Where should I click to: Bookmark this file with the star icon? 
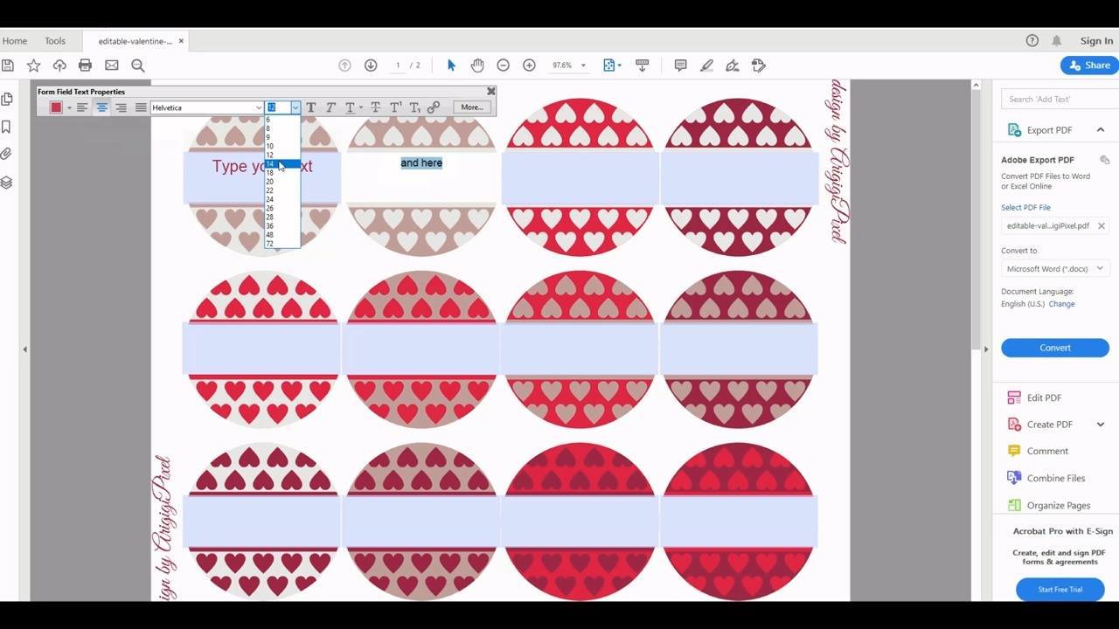[x=33, y=66]
